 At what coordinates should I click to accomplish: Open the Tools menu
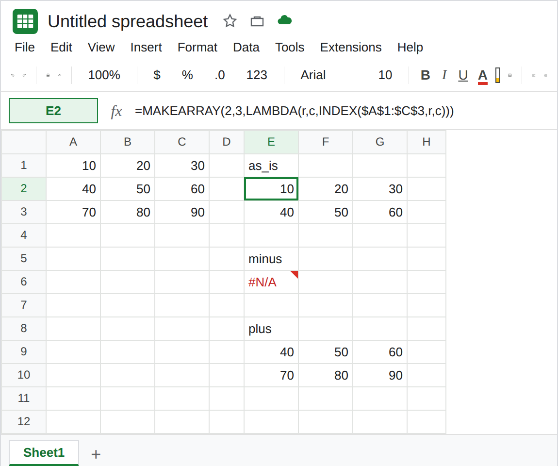(x=290, y=47)
